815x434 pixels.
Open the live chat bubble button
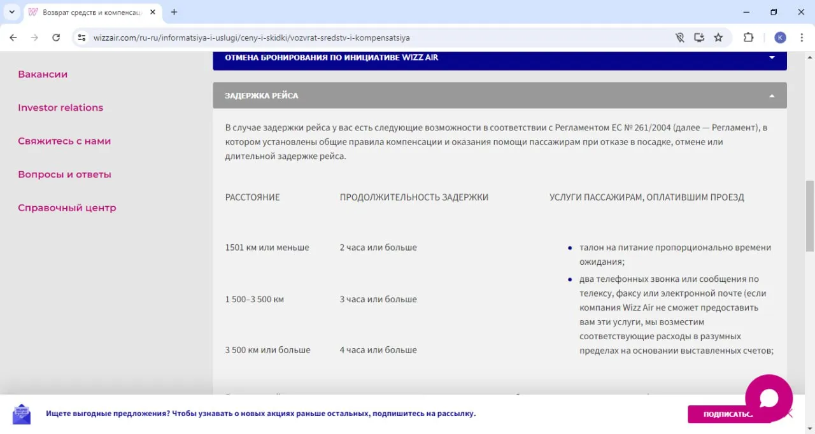(769, 398)
